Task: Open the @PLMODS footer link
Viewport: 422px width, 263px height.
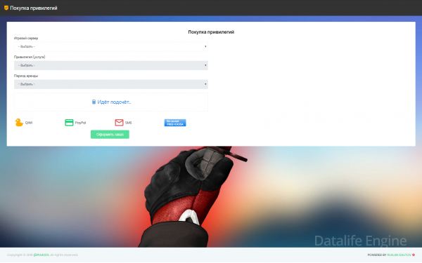Action: pos(41,255)
